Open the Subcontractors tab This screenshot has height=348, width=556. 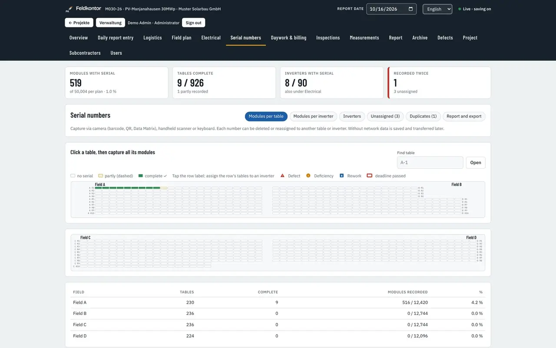(x=85, y=53)
